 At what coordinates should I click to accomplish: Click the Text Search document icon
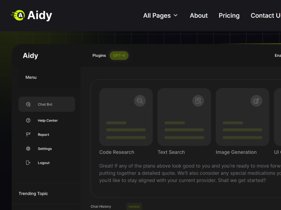tap(198, 101)
